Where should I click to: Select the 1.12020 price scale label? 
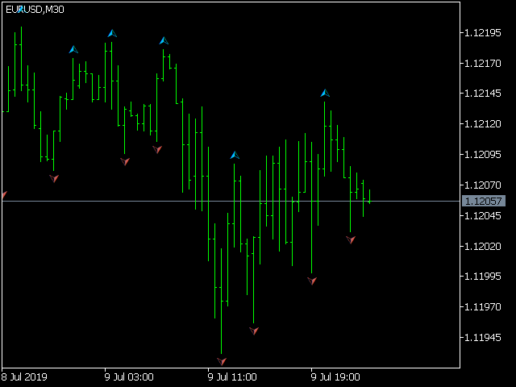[482, 246]
